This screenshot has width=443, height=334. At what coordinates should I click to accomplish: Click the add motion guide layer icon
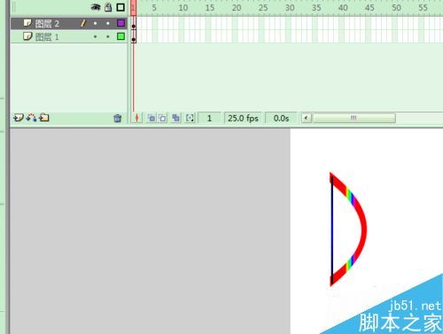coord(31,118)
